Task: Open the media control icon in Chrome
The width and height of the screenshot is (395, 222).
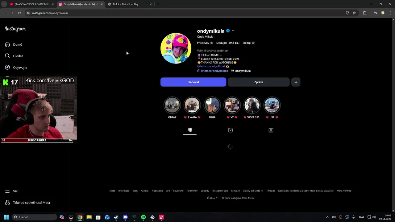Action: point(375,13)
